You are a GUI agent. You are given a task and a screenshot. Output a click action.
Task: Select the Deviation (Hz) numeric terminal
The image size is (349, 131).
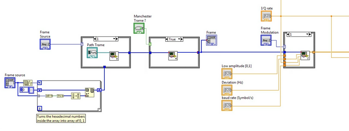click(x=227, y=90)
